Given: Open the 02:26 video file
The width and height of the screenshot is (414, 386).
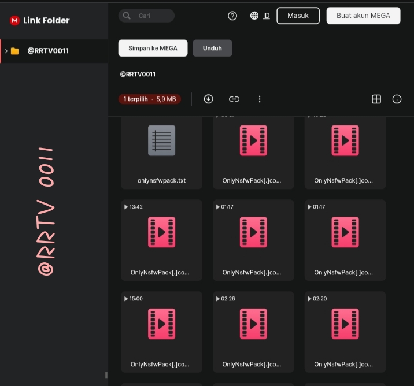Looking at the screenshot, I should point(253,332).
